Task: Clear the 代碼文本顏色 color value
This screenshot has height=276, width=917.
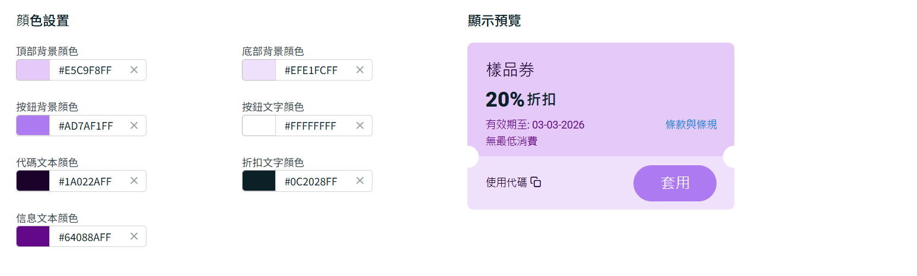Action: click(134, 181)
